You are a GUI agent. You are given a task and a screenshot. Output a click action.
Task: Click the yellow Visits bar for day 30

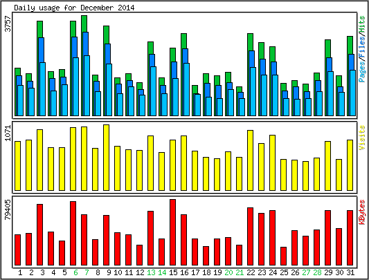(339, 175)
